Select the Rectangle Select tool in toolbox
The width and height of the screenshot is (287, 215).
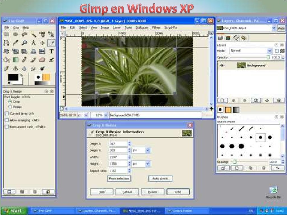[7, 34]
